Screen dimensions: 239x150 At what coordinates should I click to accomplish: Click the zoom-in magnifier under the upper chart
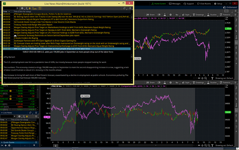tap(205, 78)
